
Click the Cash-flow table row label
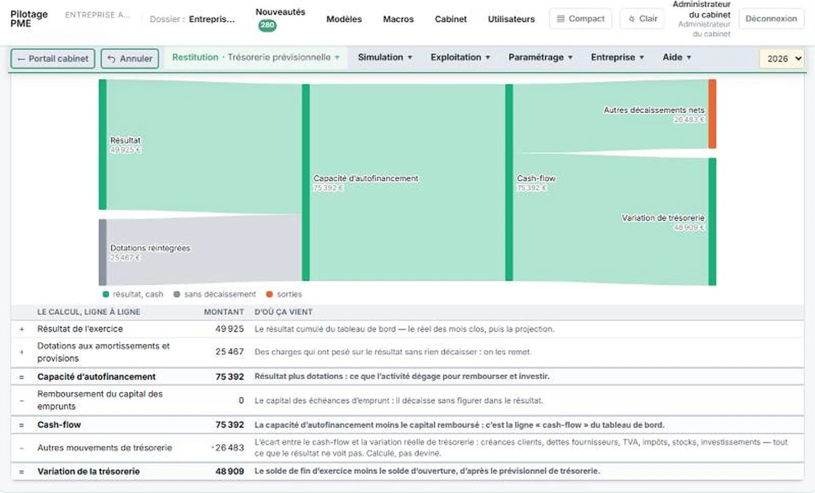[59, 425]
